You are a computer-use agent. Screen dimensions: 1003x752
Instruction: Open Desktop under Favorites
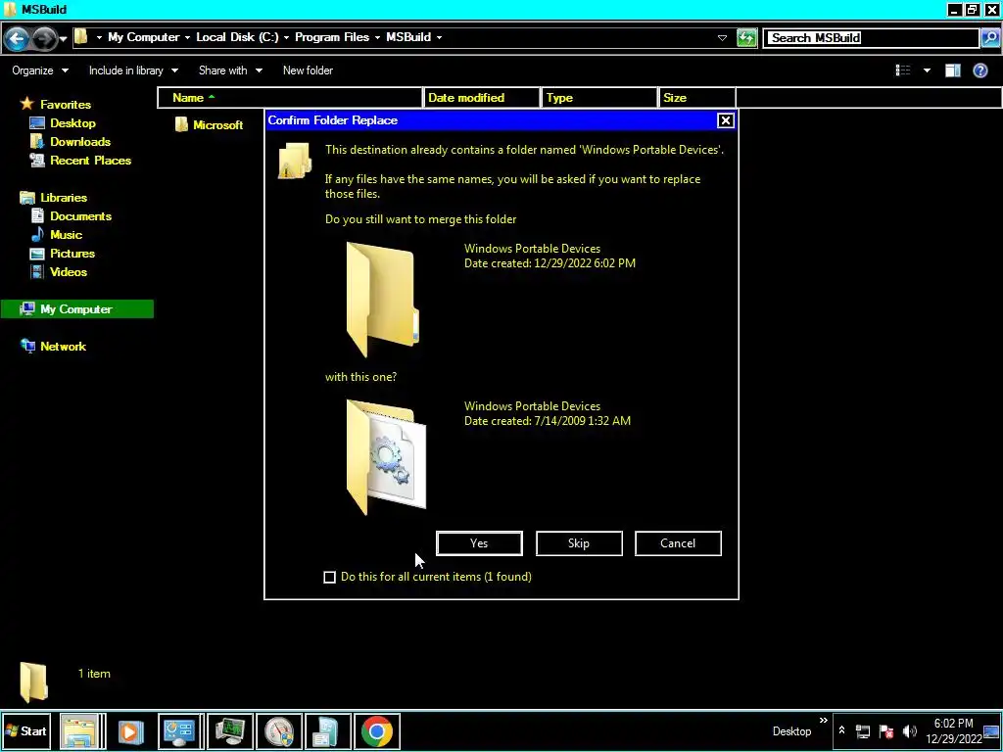(x=63, y=122)
